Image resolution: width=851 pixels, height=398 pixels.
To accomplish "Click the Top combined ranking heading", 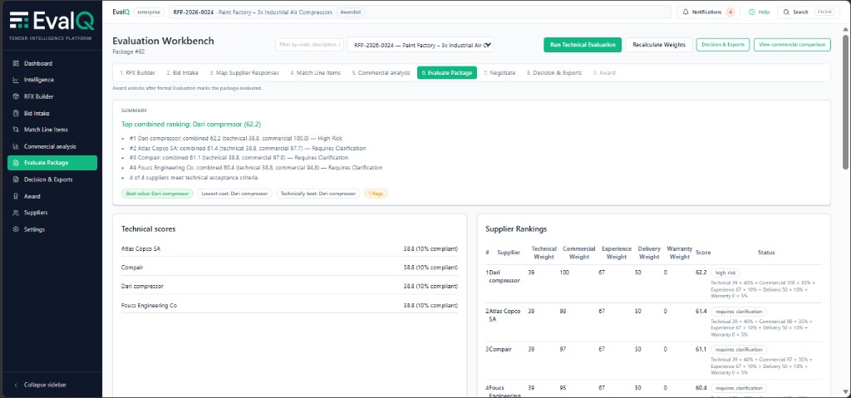I will [x=191, y=125].
